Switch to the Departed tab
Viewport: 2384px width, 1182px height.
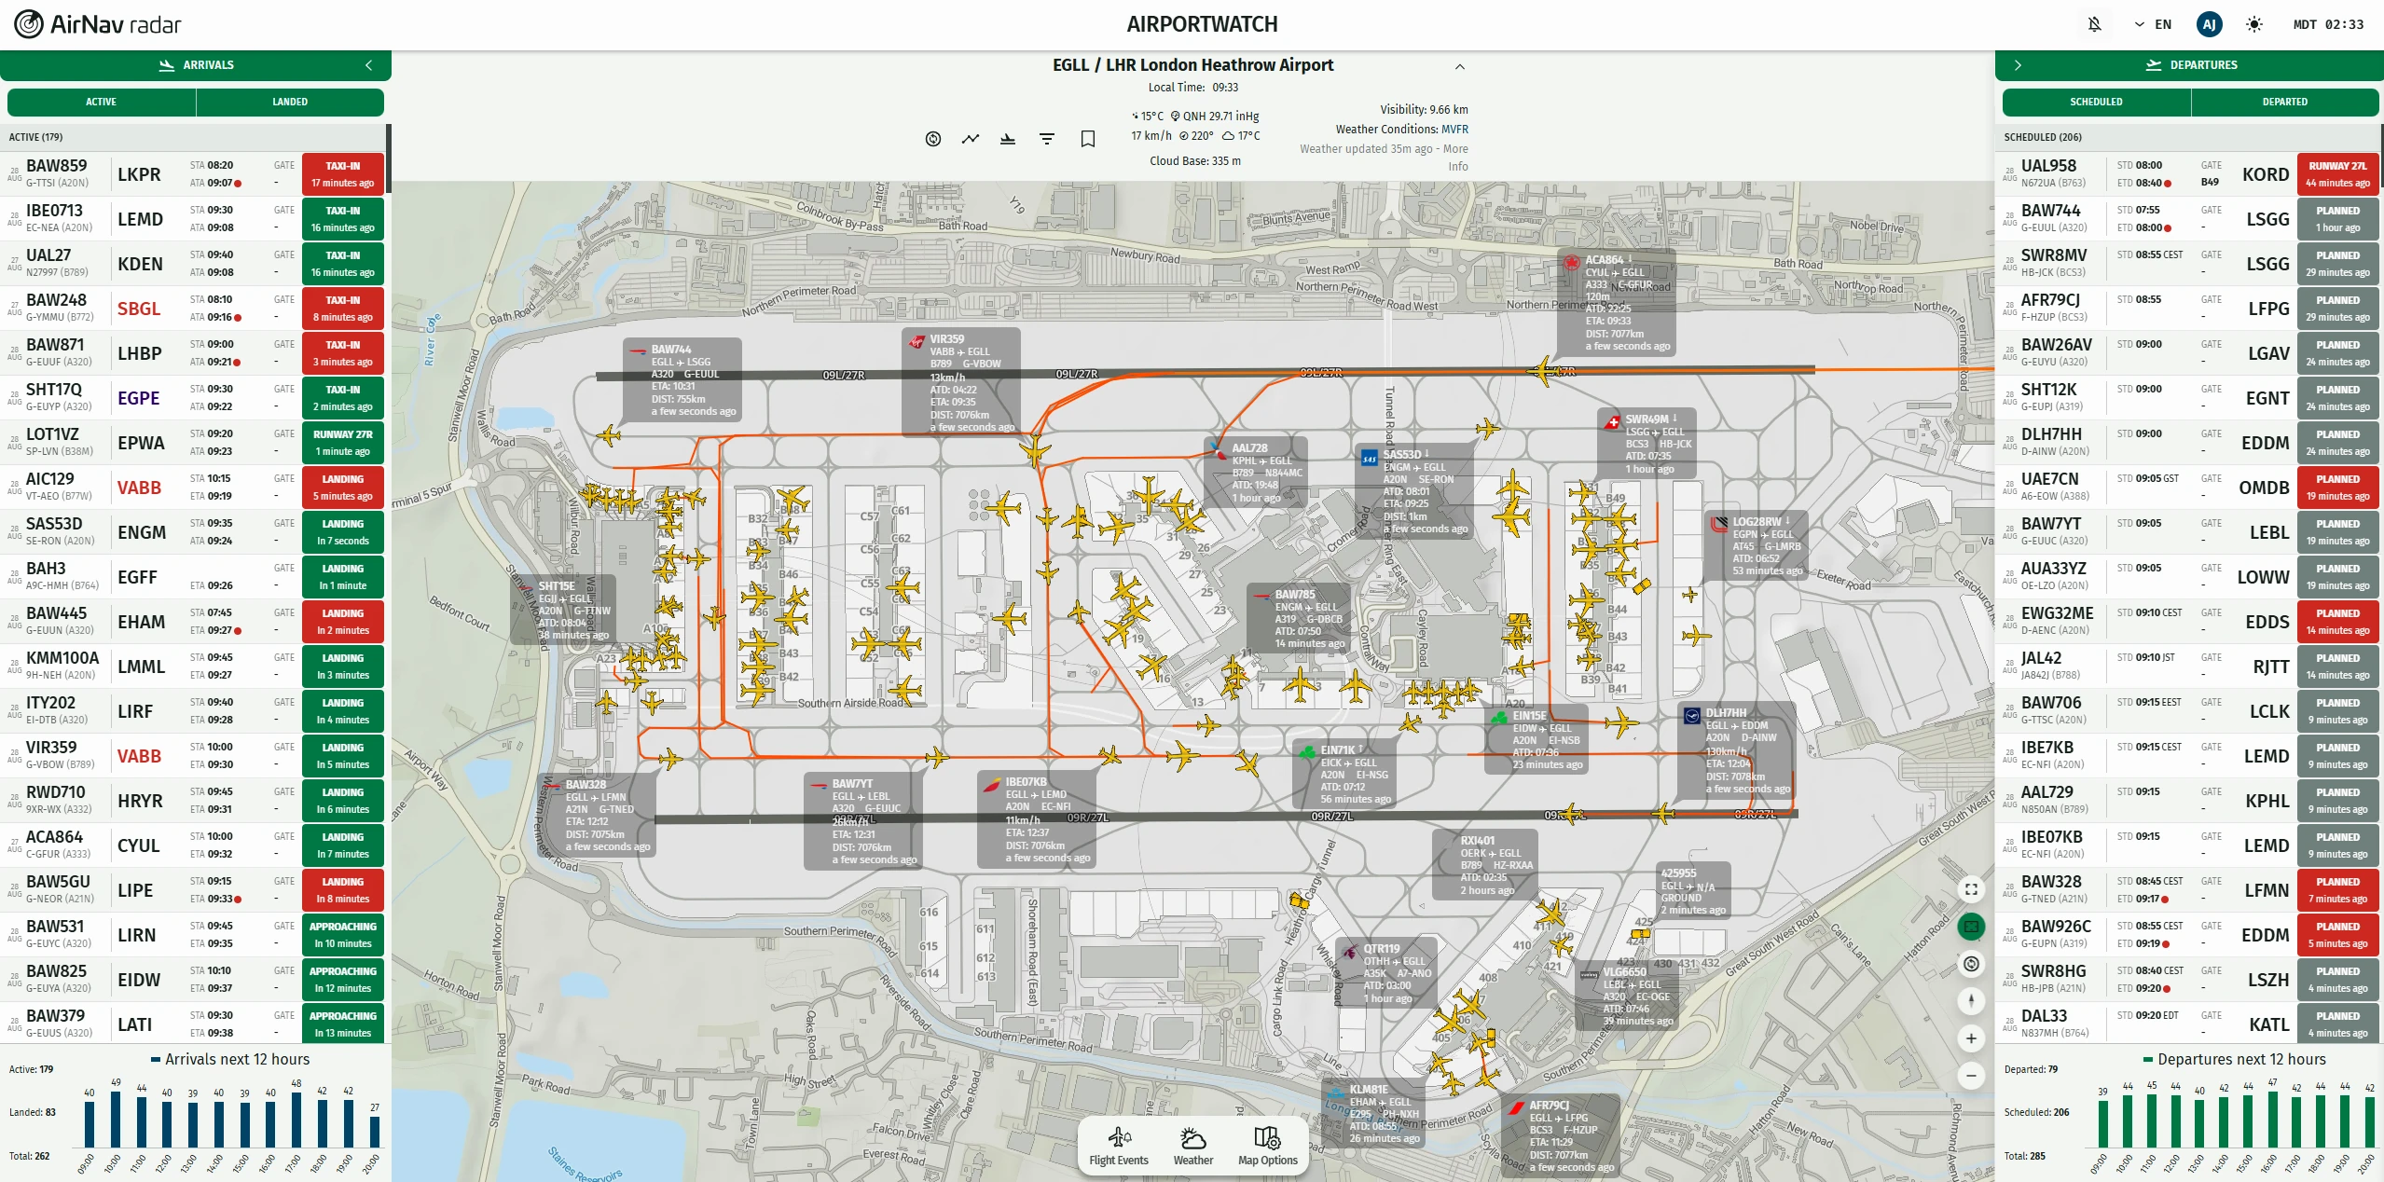2285,102
